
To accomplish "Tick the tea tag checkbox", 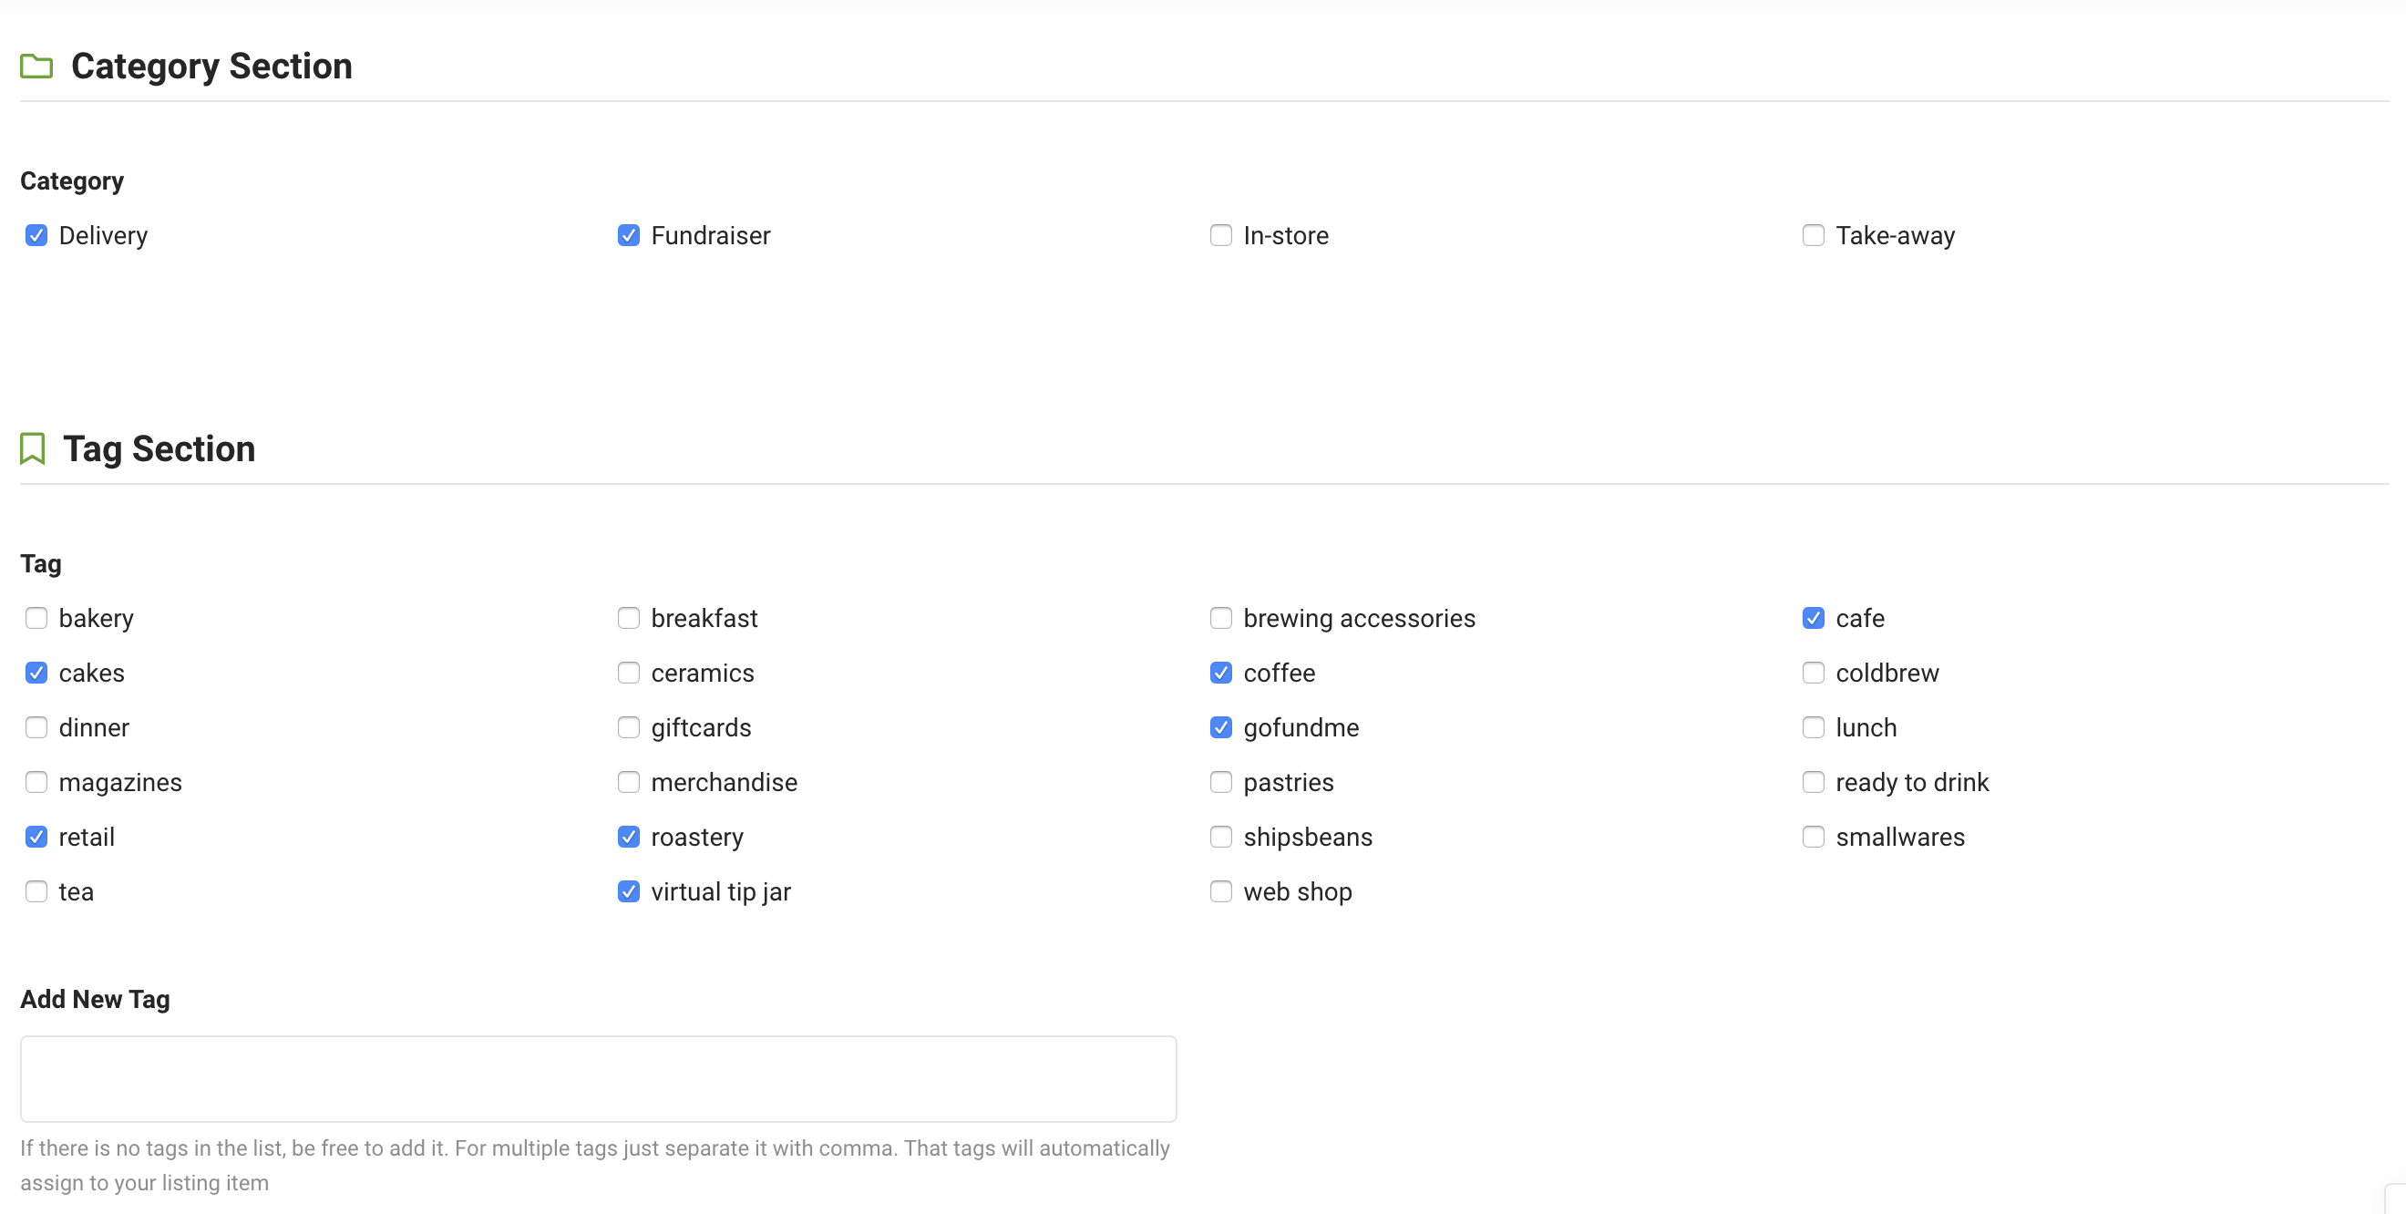I will (36, 892).
